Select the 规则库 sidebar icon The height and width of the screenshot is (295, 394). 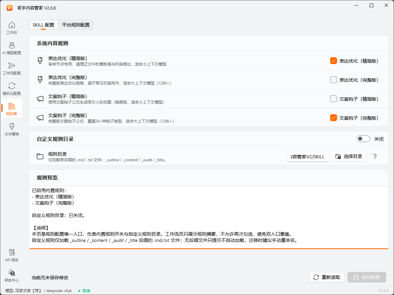point(12,108)
